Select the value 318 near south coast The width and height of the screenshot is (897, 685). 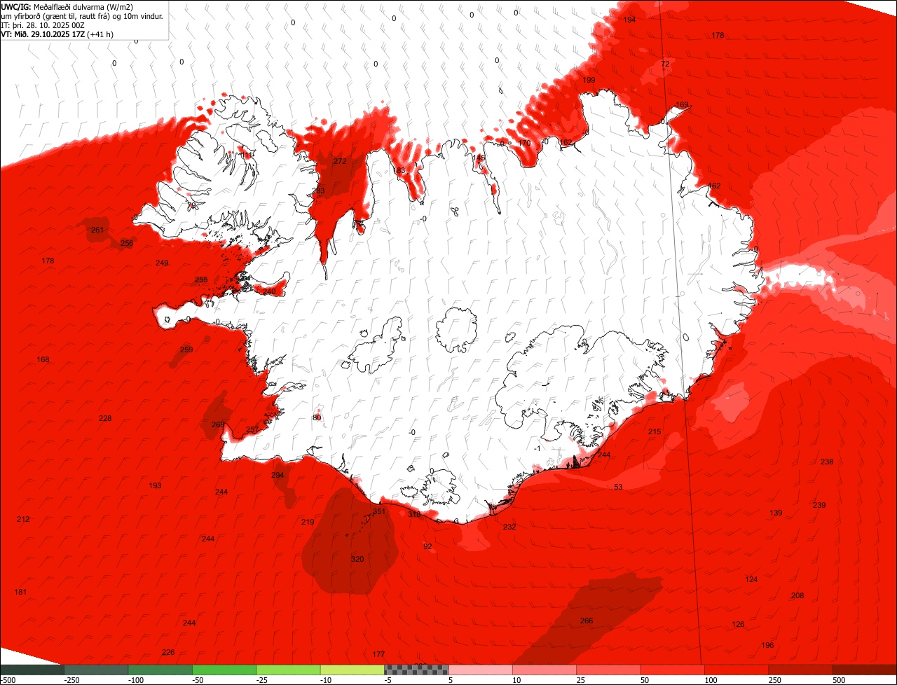pos(414,514)
